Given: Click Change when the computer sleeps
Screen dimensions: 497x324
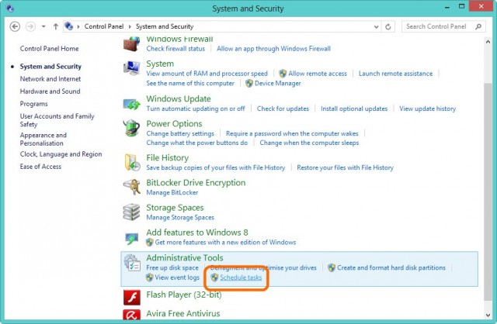Looking at the screenshot, I should pos(309,143).
